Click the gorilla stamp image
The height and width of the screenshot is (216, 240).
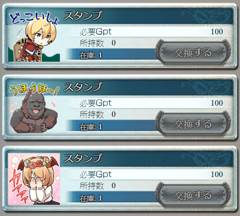(34, 108)
